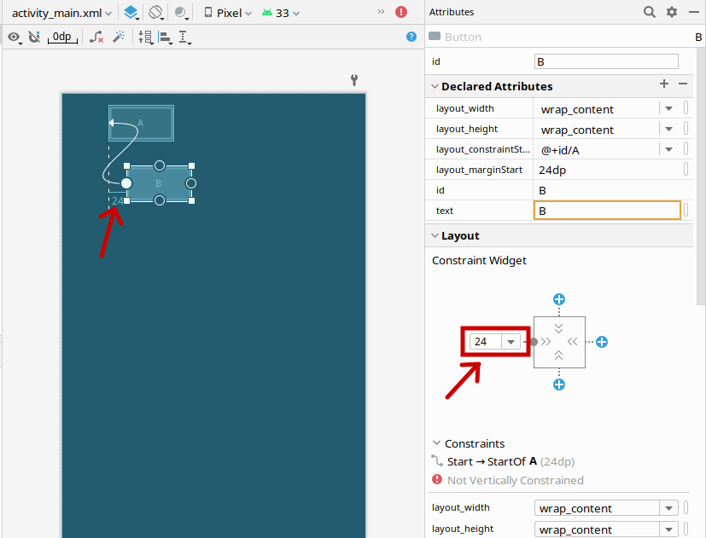Open the layout editor help icon
Viewport: 706px width, 538px height.
(411, 37)
